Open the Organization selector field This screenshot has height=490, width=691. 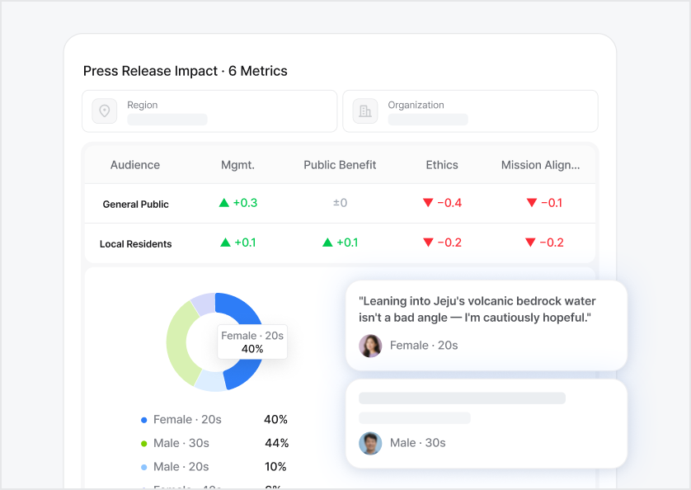point(470,111)
